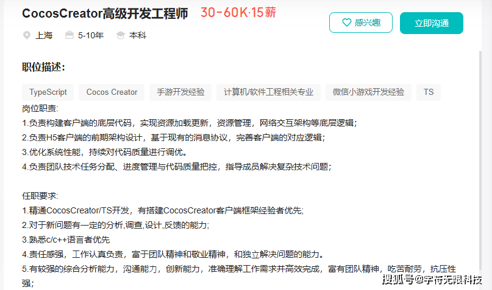Click the 本科 education text

[x=137, y=35]
